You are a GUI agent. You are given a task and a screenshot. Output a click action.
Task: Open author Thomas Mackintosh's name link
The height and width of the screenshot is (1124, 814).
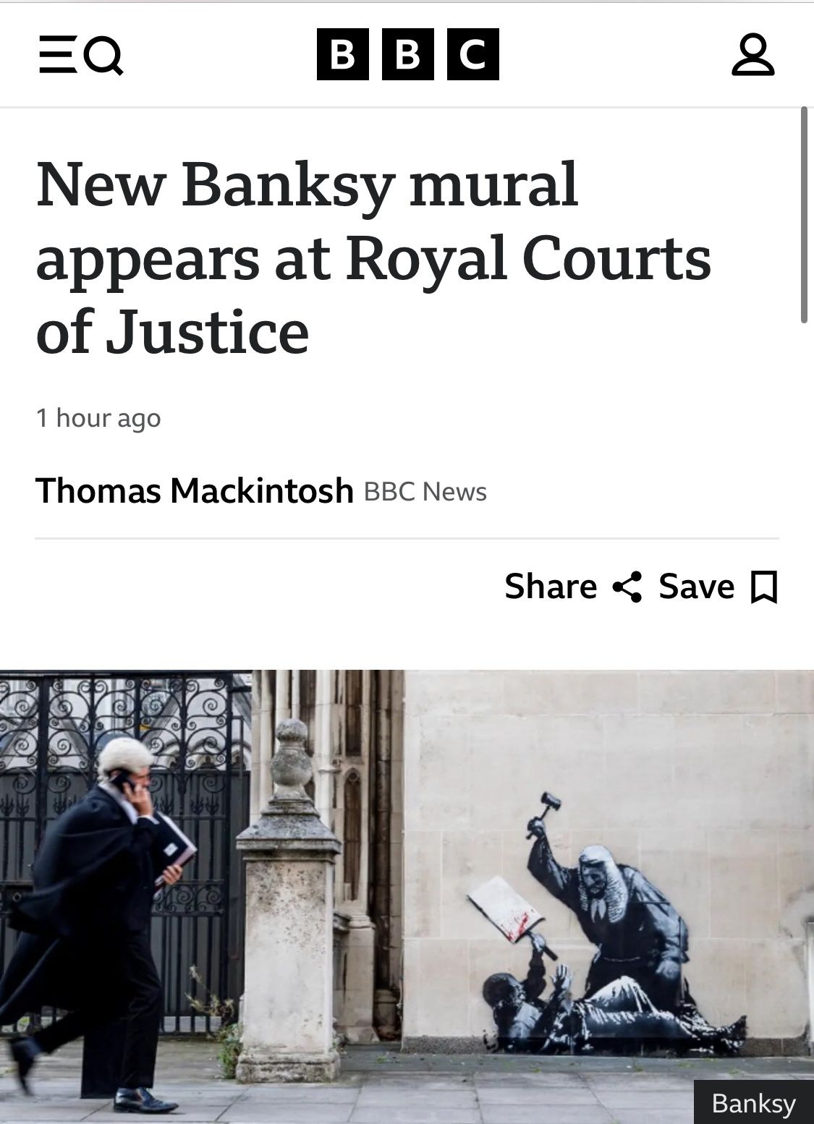click(x=194, y=490)
